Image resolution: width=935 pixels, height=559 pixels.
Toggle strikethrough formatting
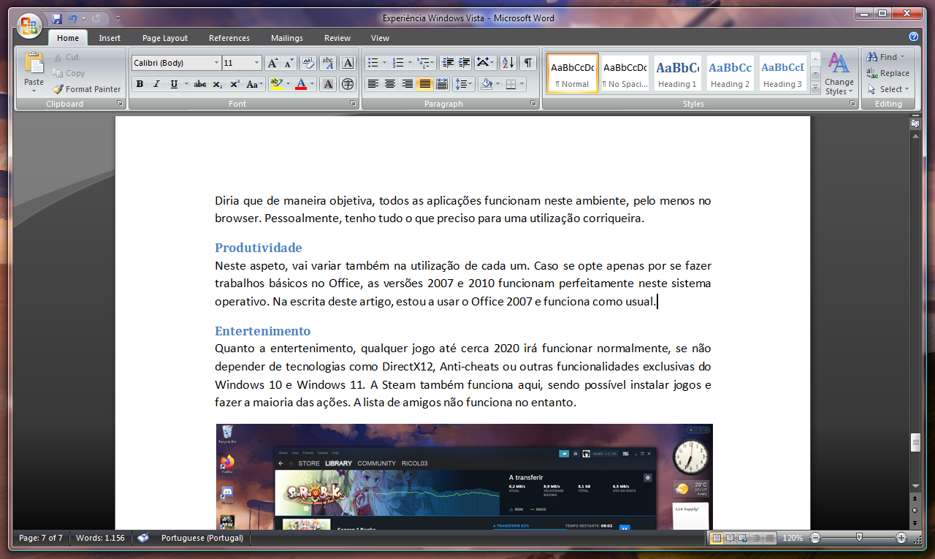(x=200, y=84)
